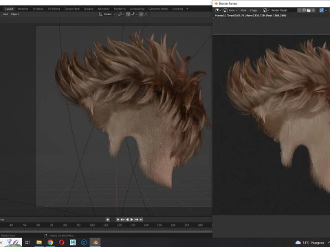Open View menu in Blender Render window
Image resolution: width=330 pixels, height=247 pixels.
243,10
